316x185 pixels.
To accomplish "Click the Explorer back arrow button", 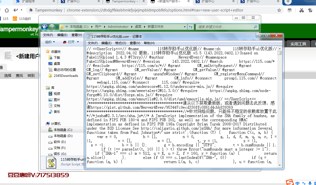I will (x=44, y=27).
